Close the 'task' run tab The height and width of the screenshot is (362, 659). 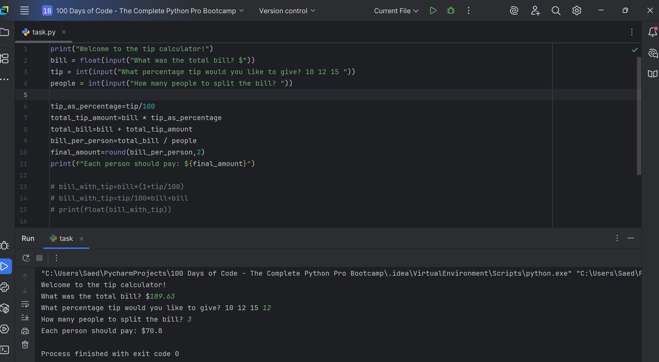click(x=81, y=239)
